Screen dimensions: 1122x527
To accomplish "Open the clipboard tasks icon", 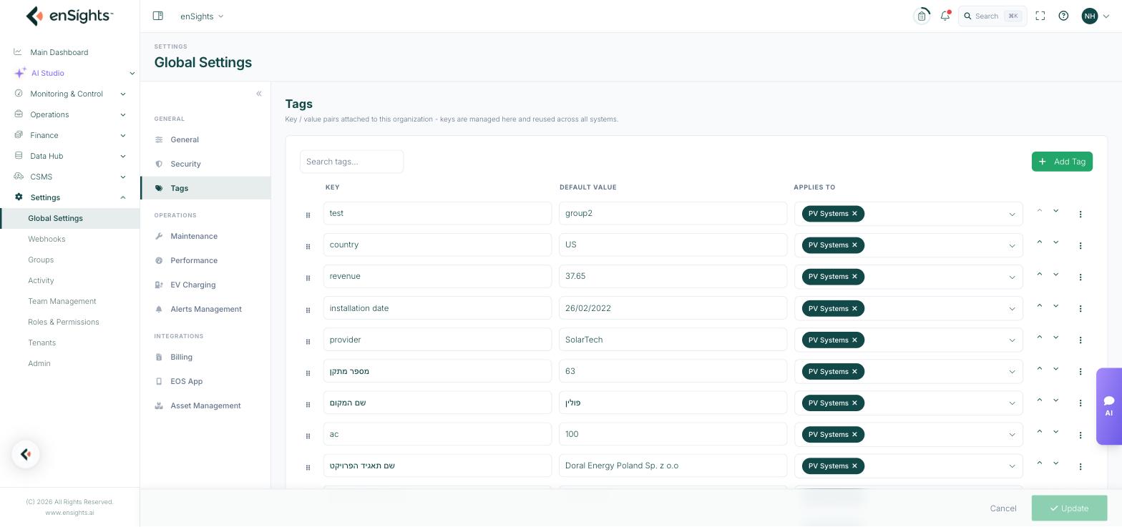I will [x=922, y=16].
